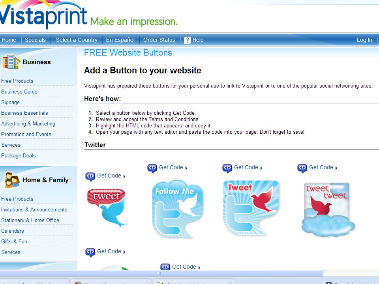Click the code icon above the red tweet bubble button
The height and width of the screenshot is (284, 379).
coord(90,177)
